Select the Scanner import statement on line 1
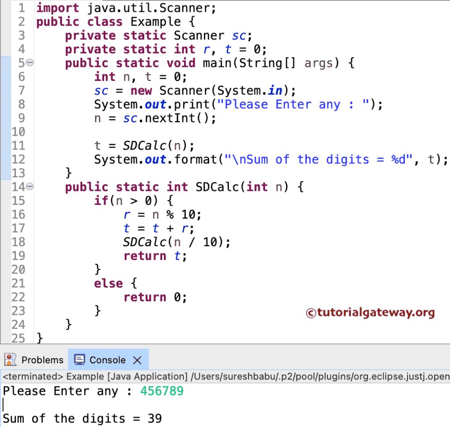This screenshot has height=427, width=450. (126, 7)
